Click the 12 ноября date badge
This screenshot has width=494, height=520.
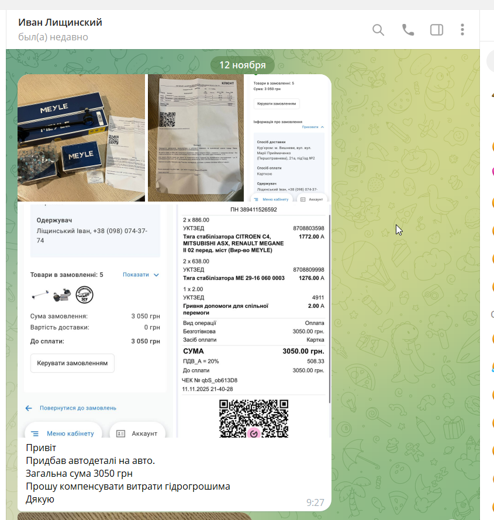(x=243, y=65)
